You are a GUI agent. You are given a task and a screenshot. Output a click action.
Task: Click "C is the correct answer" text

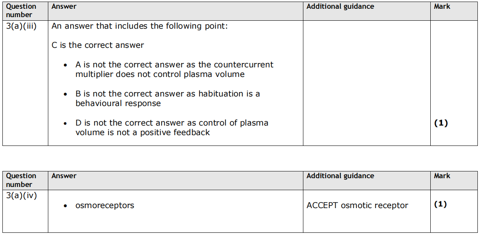pos(98,45)
